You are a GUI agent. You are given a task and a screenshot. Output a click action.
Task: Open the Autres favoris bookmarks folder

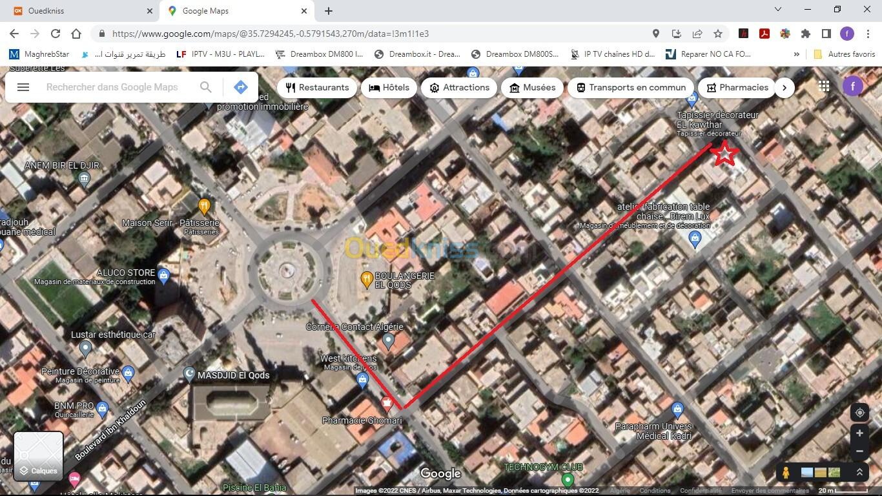point(844,54)
